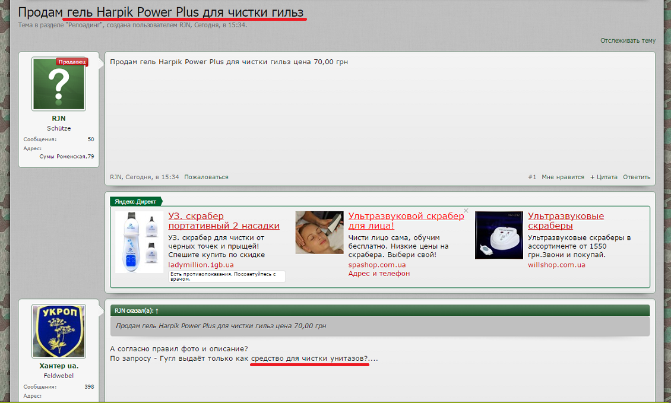The width and height of the screenshot is (671, 403).
Task: Click the thread title Продам гель Harpik
Action: click(x=161, y=12)
